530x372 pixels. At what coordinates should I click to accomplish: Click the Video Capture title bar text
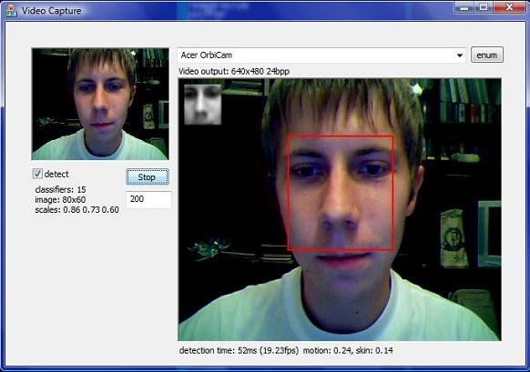point(51,11)
